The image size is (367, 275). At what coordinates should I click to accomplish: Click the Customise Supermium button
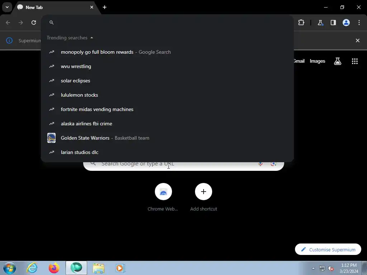pyautogui.click(x=328, y=250)
